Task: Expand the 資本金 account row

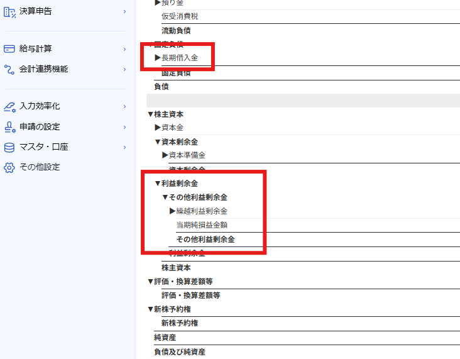Action: 158,128
